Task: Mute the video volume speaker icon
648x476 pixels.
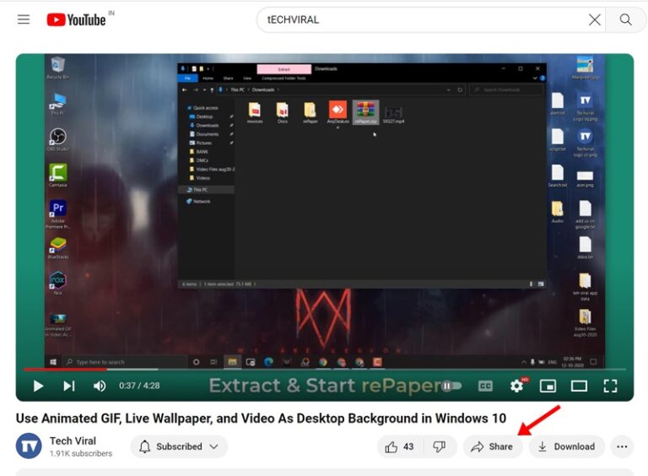Action: (100, 386)
